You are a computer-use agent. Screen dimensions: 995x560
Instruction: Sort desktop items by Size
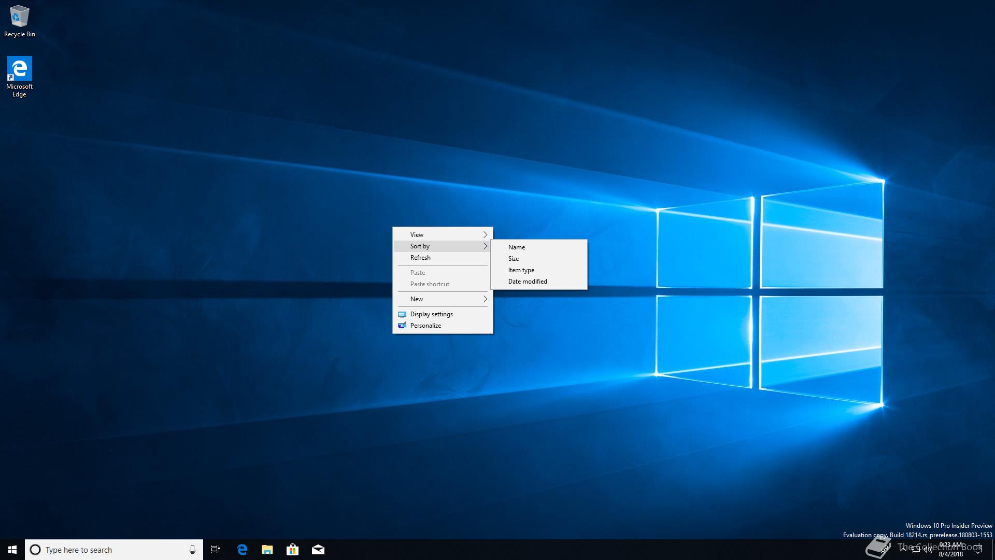click(x=539, y=259)
